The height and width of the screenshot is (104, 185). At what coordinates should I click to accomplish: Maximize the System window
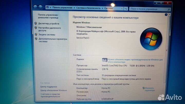point(161,3)
